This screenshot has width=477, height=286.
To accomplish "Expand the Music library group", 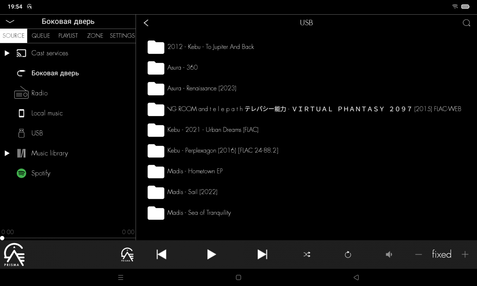I will click(x=7, y=153).
